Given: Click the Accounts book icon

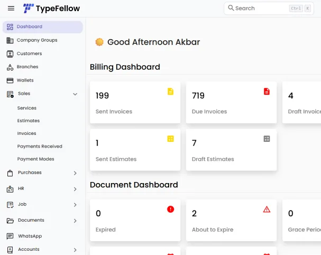Looking at the screenshot, I should point(10,250).
